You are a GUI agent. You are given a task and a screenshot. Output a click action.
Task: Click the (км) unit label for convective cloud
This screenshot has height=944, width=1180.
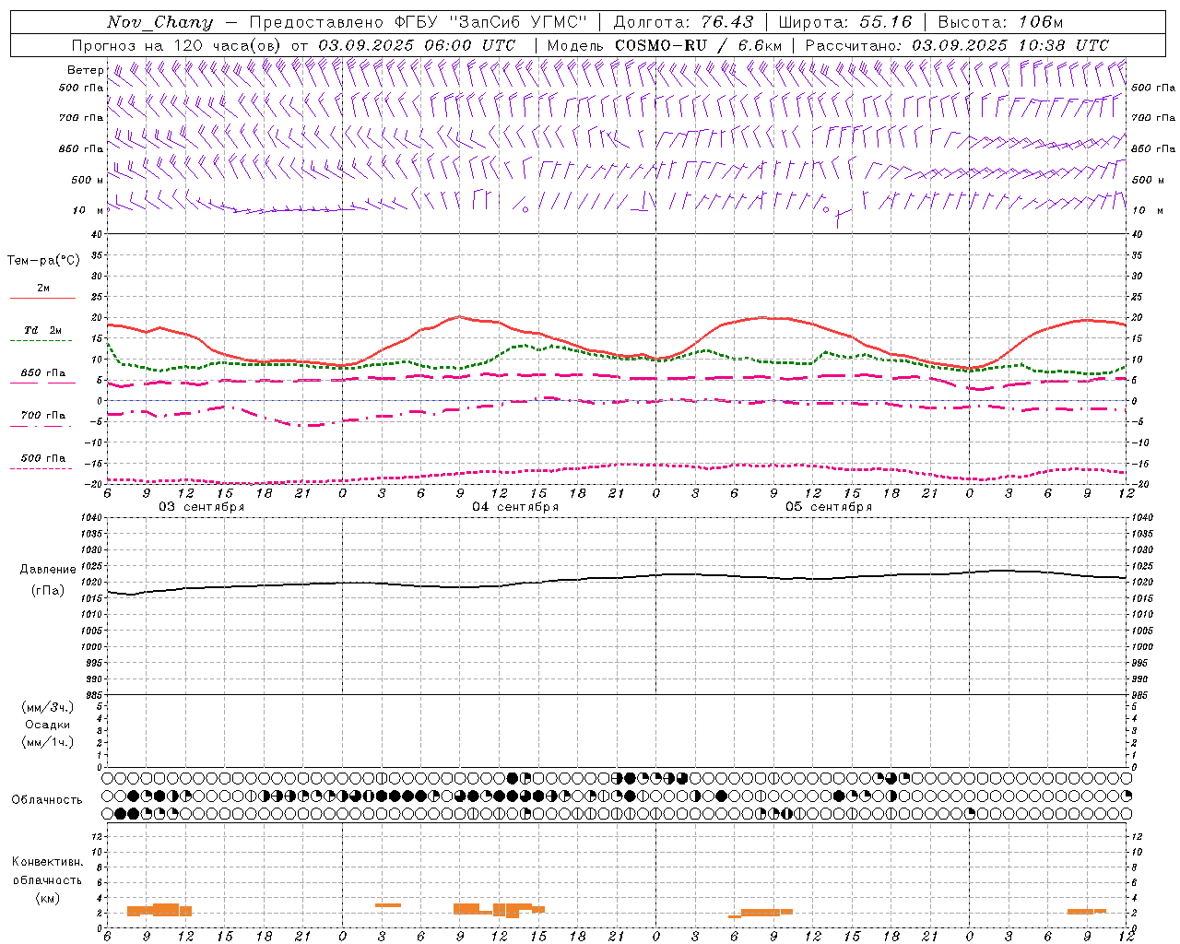click(x=47, y=898)
